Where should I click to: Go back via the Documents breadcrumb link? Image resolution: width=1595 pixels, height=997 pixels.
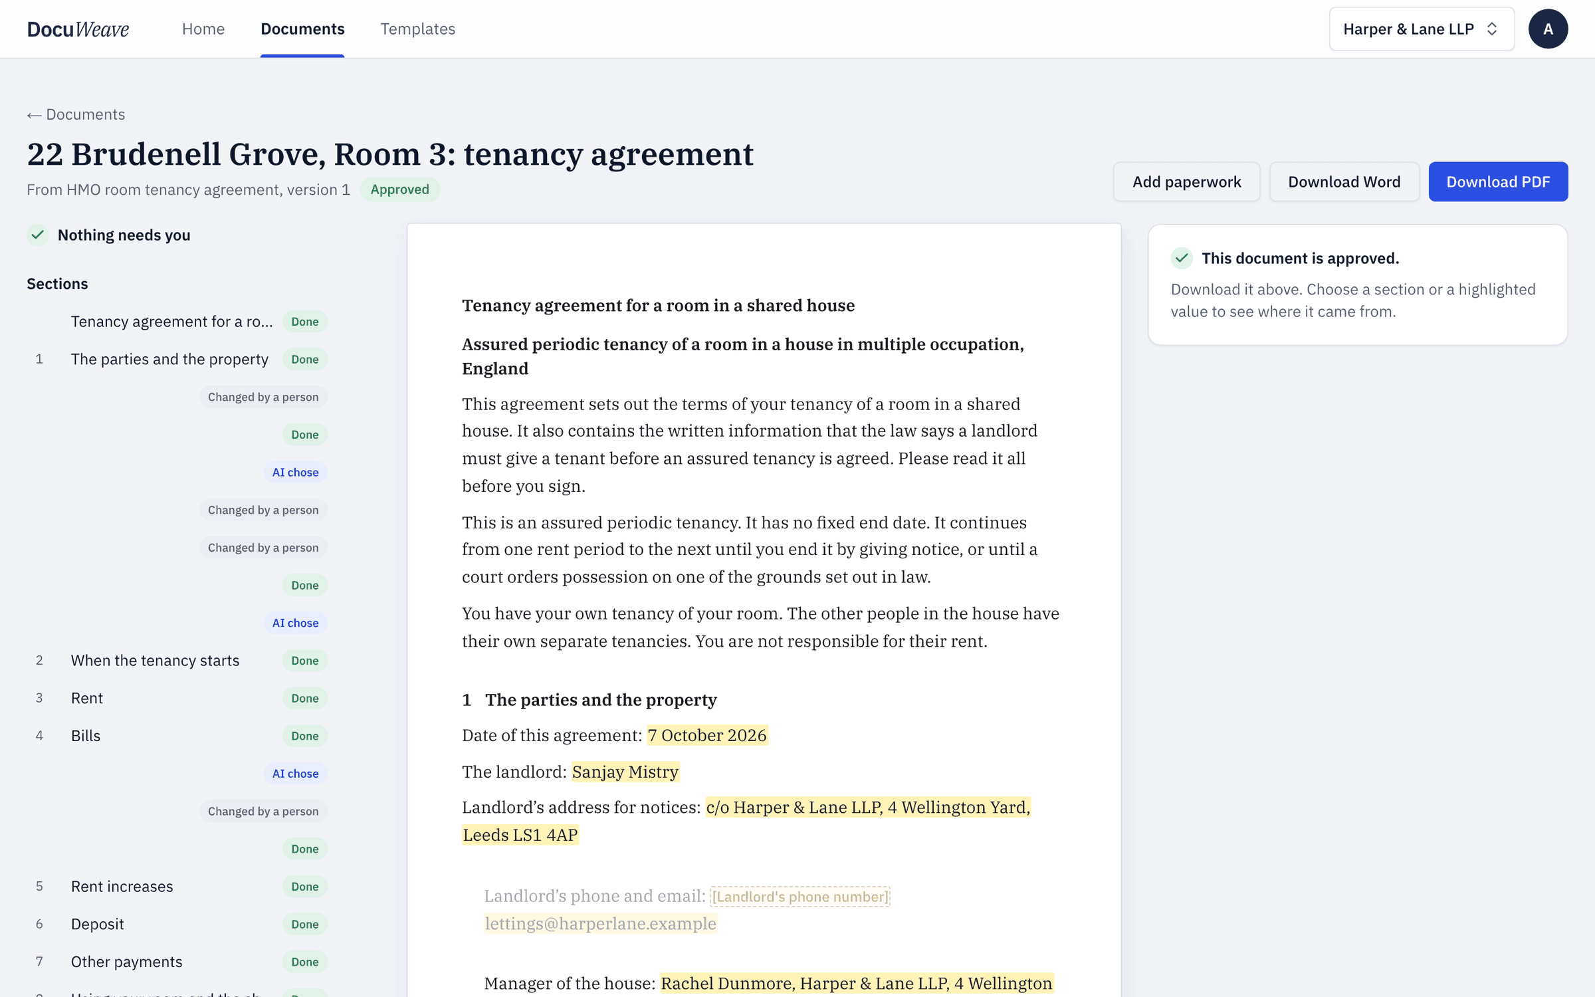click(76, 114)
